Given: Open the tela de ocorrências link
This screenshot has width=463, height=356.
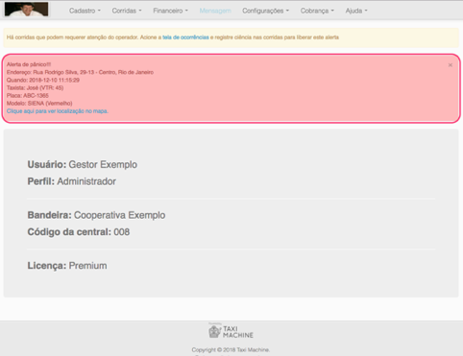Looking at the screenshot, I should tap(185, 37).
